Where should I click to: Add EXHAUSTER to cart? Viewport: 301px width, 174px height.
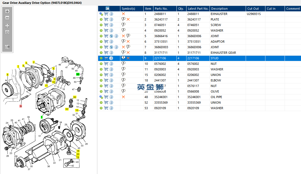point(106,14)
